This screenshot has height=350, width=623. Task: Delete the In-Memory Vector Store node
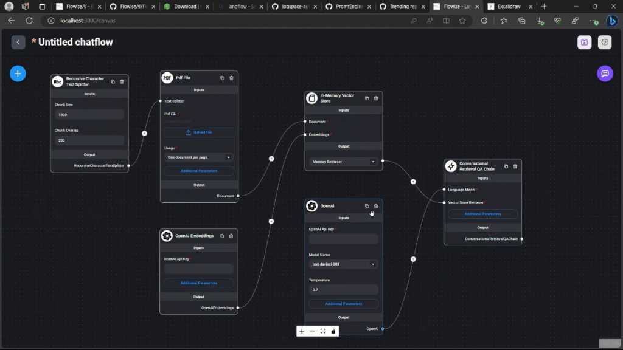click(376, 98)
